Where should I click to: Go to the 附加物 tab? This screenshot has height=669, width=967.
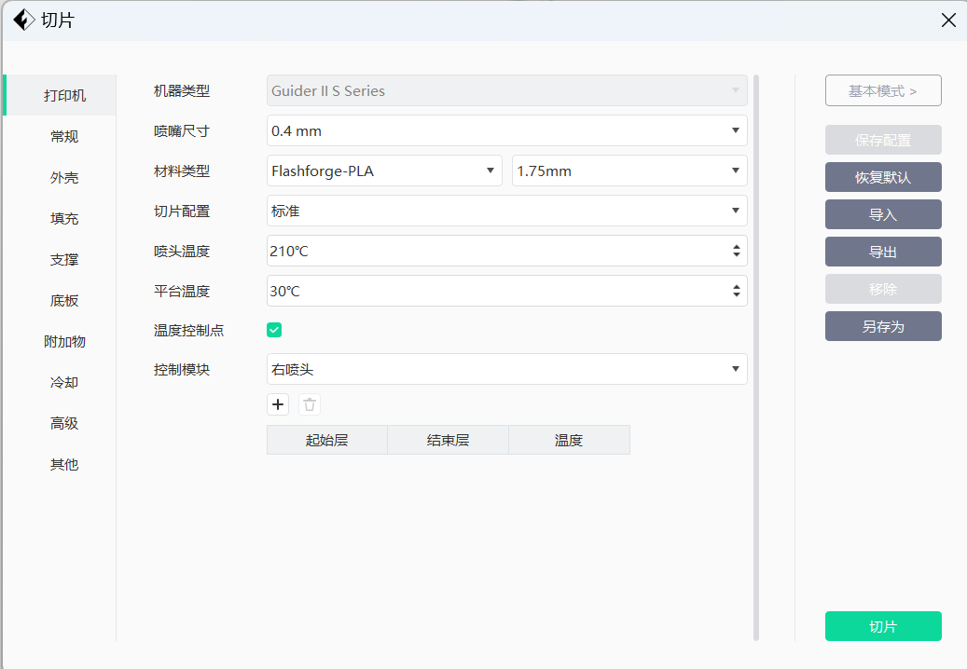tap(64, 341)
